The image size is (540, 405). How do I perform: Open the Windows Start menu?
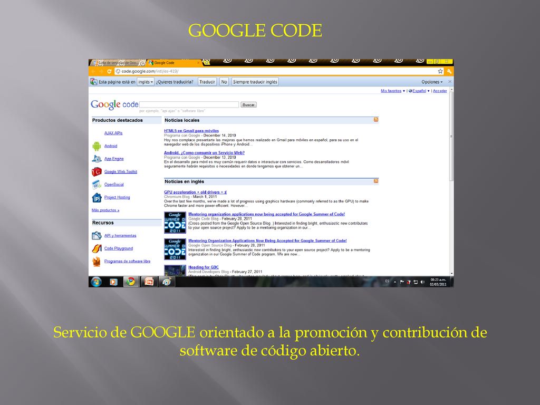pos(96,282)
